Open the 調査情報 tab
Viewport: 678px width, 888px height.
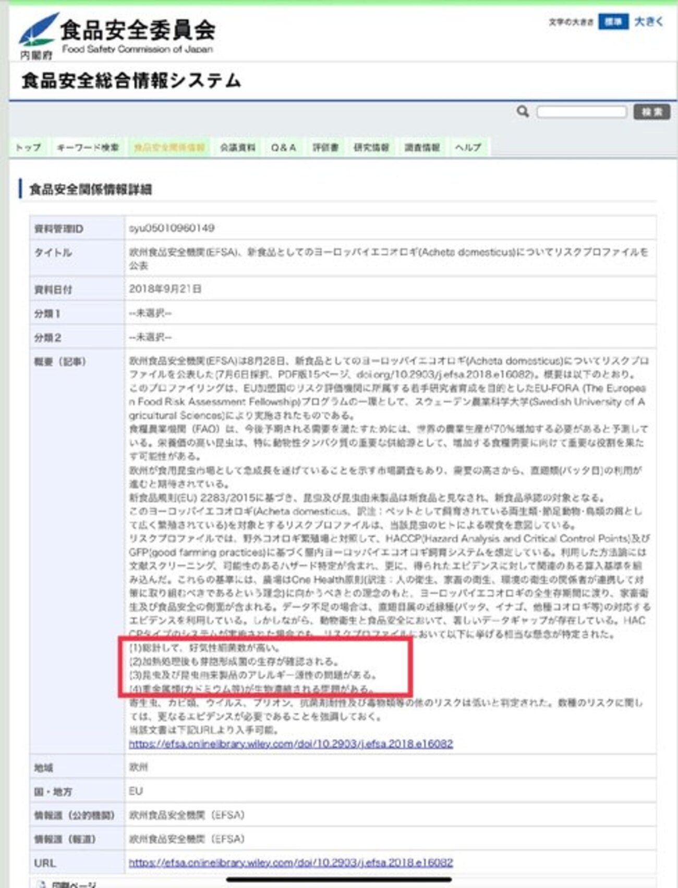[422, 148]
